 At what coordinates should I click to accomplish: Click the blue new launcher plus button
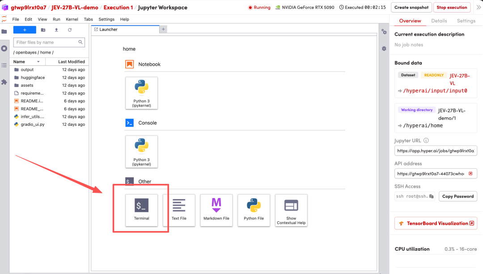pyautogui.click(x=25, y=30)
